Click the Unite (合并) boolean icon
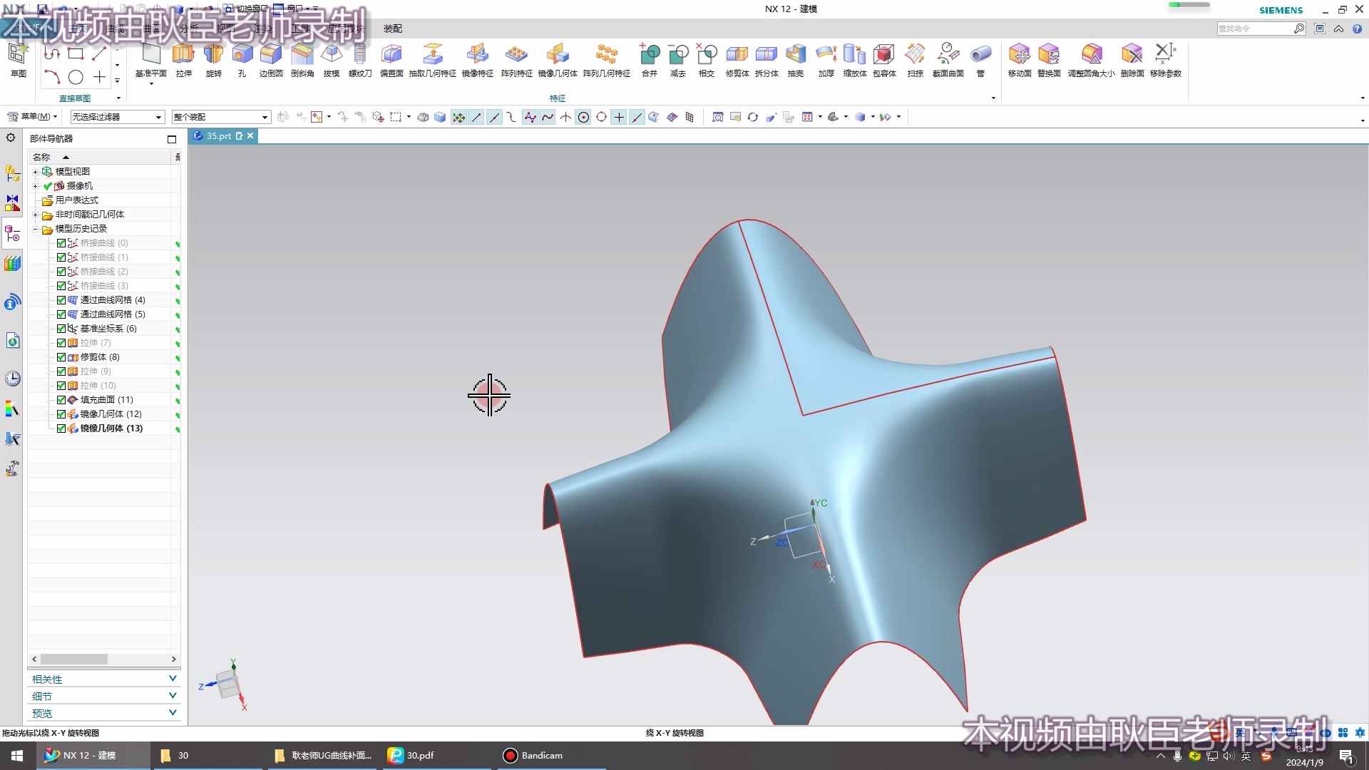The image size is (1369, 770). click(x=649, y=55)
